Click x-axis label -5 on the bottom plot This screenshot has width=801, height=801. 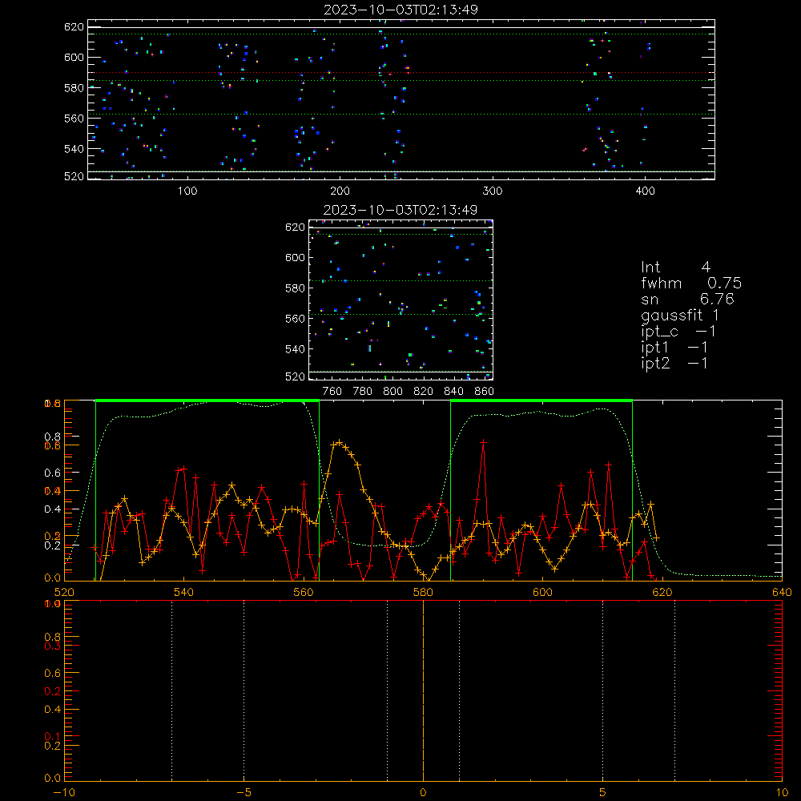pos(244,792)
